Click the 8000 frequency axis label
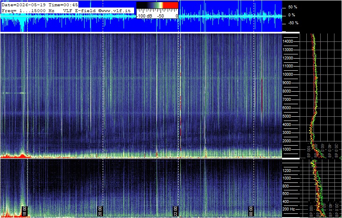 (288, 91)
